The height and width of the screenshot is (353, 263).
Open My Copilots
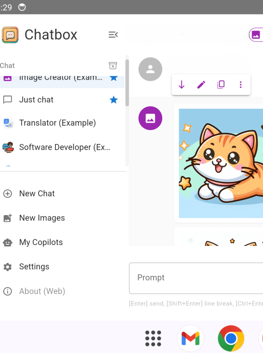click(41, 242)
